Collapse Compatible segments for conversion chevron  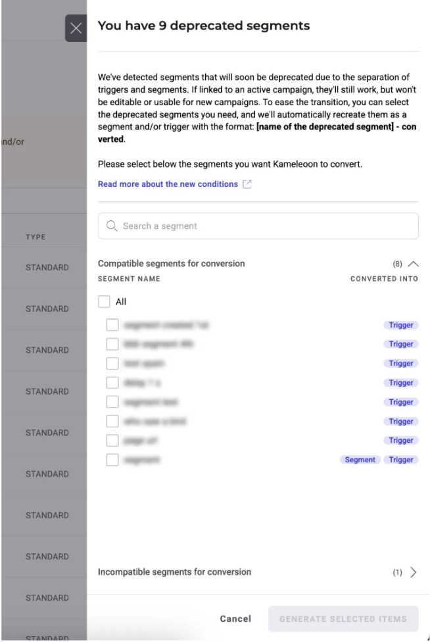(413, 264)
